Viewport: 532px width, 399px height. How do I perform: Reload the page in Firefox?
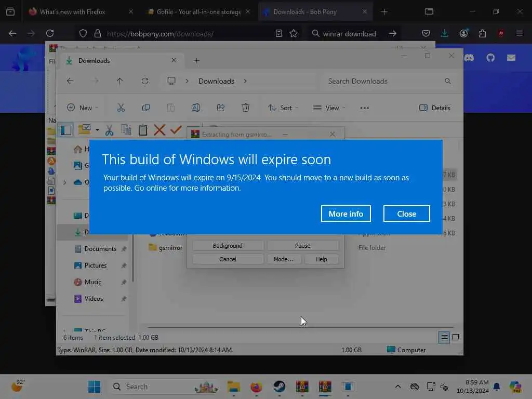pos(50,33)
